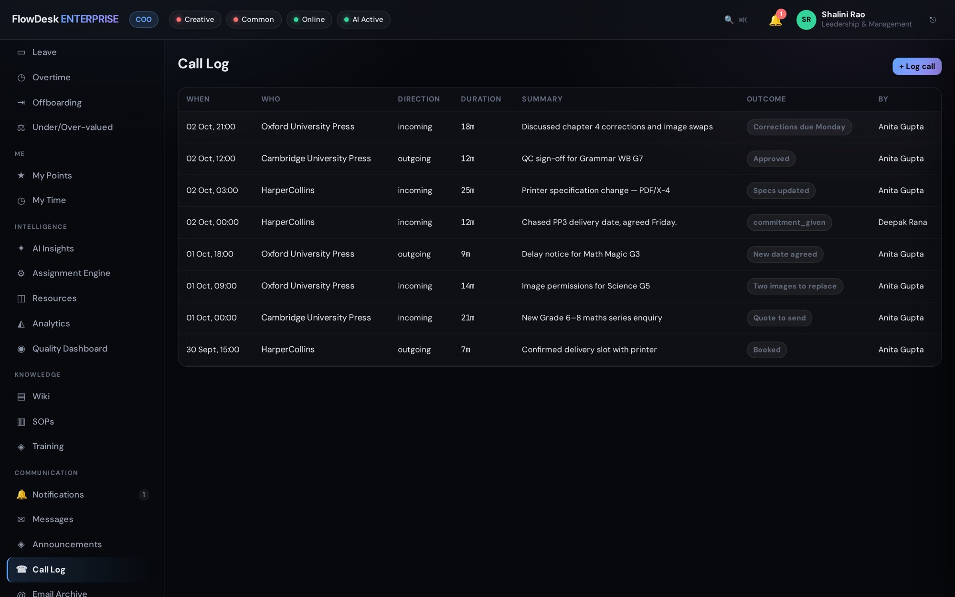Click the FlowDesk ENTERPRISE logo
The width and height of the screenshot is (955, 597).
65,19
